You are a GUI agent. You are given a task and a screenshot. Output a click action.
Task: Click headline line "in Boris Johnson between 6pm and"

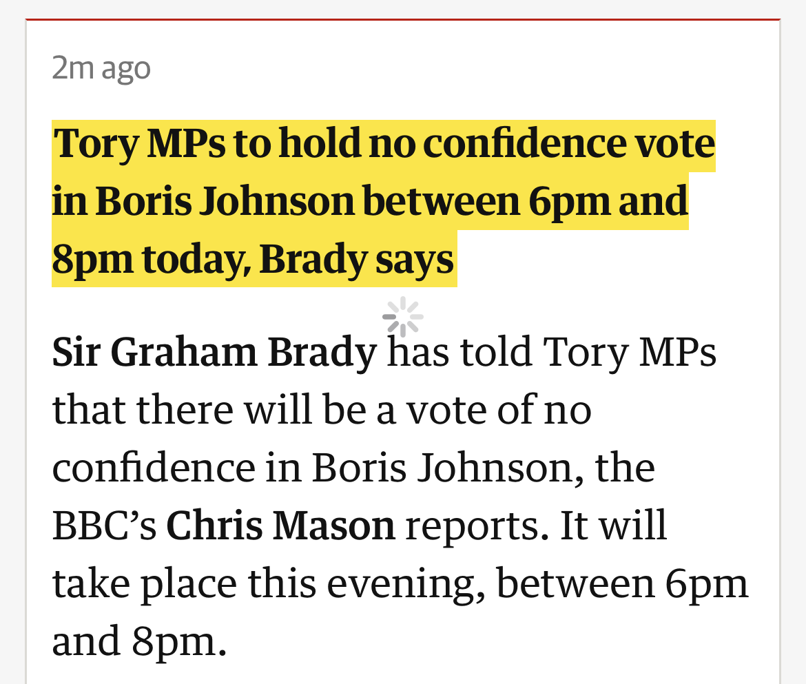[x=371, y=203]
